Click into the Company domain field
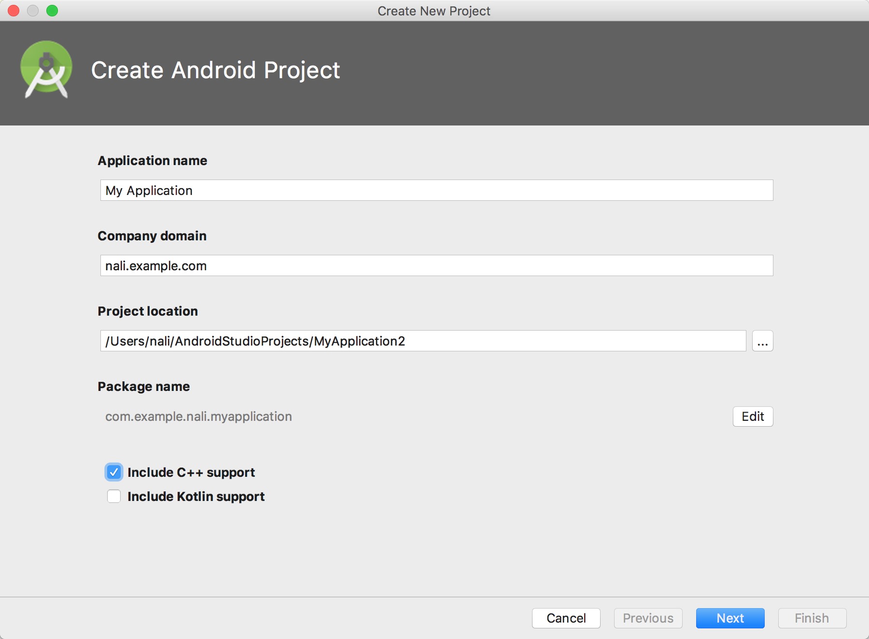Image resolution: width=869 pixels, height=639 pixels. point(436,266)
